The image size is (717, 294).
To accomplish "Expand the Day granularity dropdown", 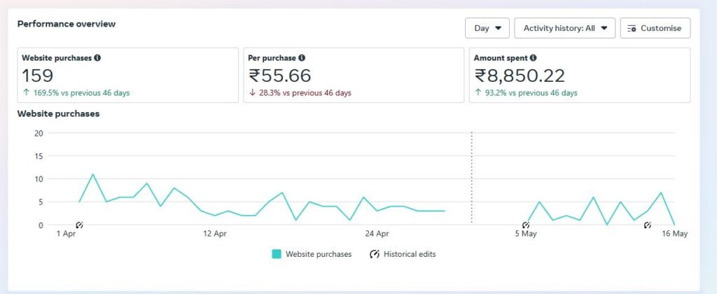I will (487, 28).
